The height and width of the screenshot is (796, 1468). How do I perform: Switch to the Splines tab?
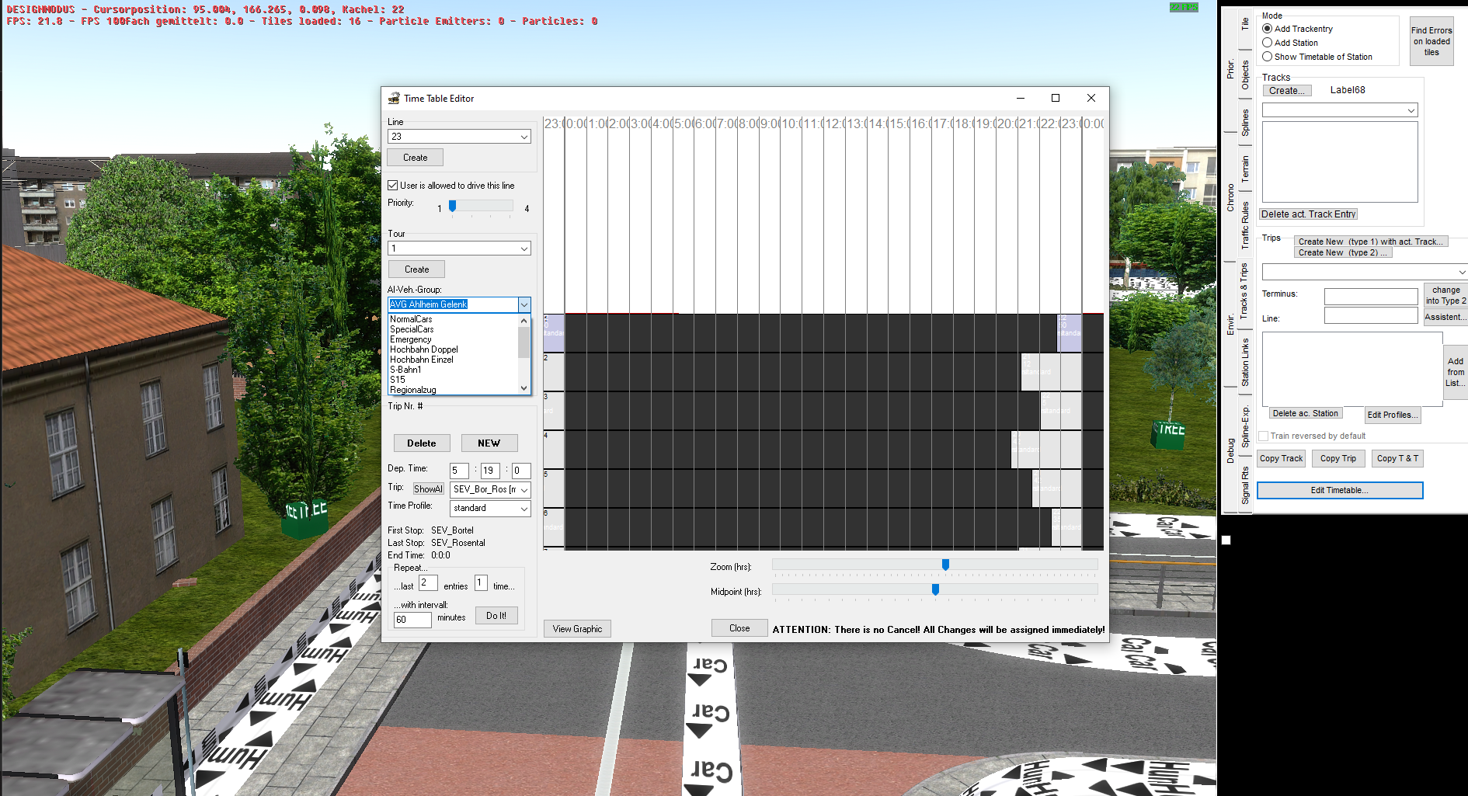1245,123
